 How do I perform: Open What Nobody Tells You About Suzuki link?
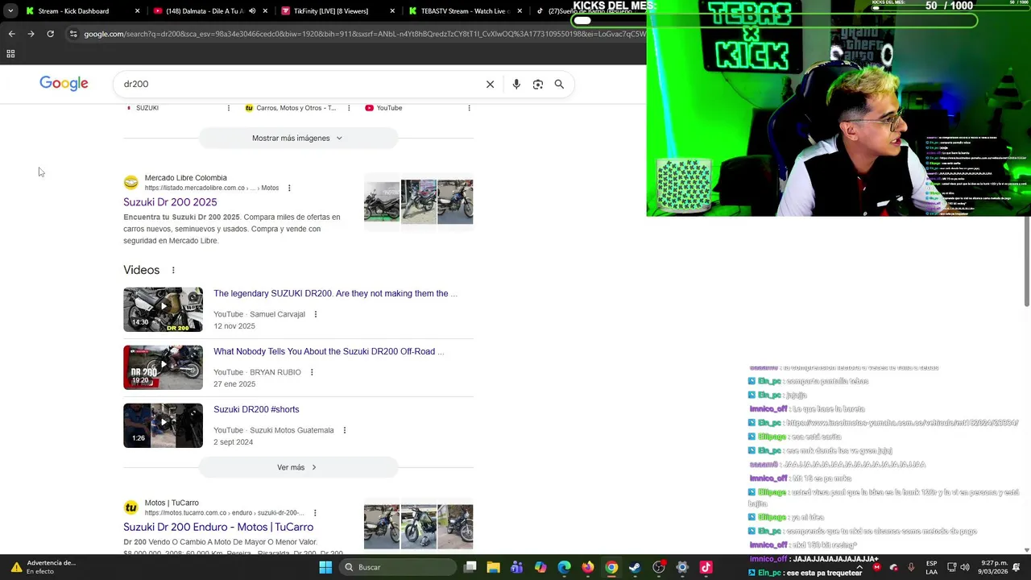[329, 351]
